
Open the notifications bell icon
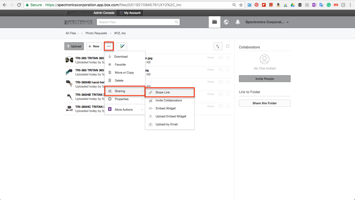point(238,22)
